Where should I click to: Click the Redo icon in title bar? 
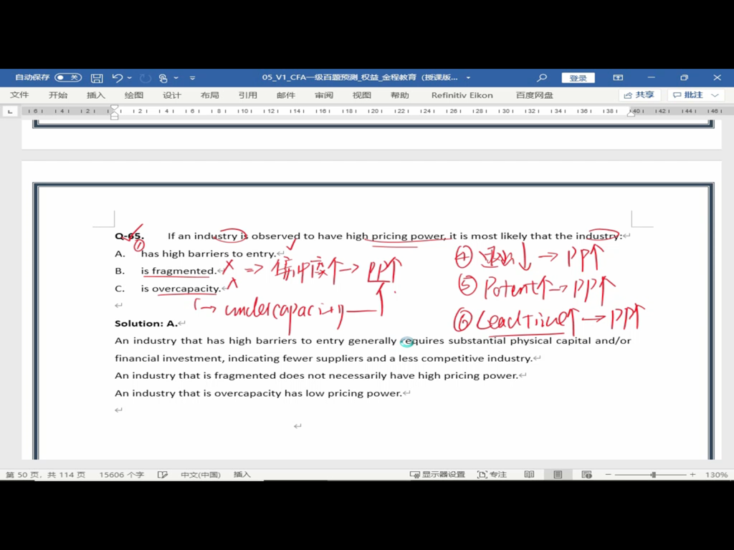[x=146, y=78]
